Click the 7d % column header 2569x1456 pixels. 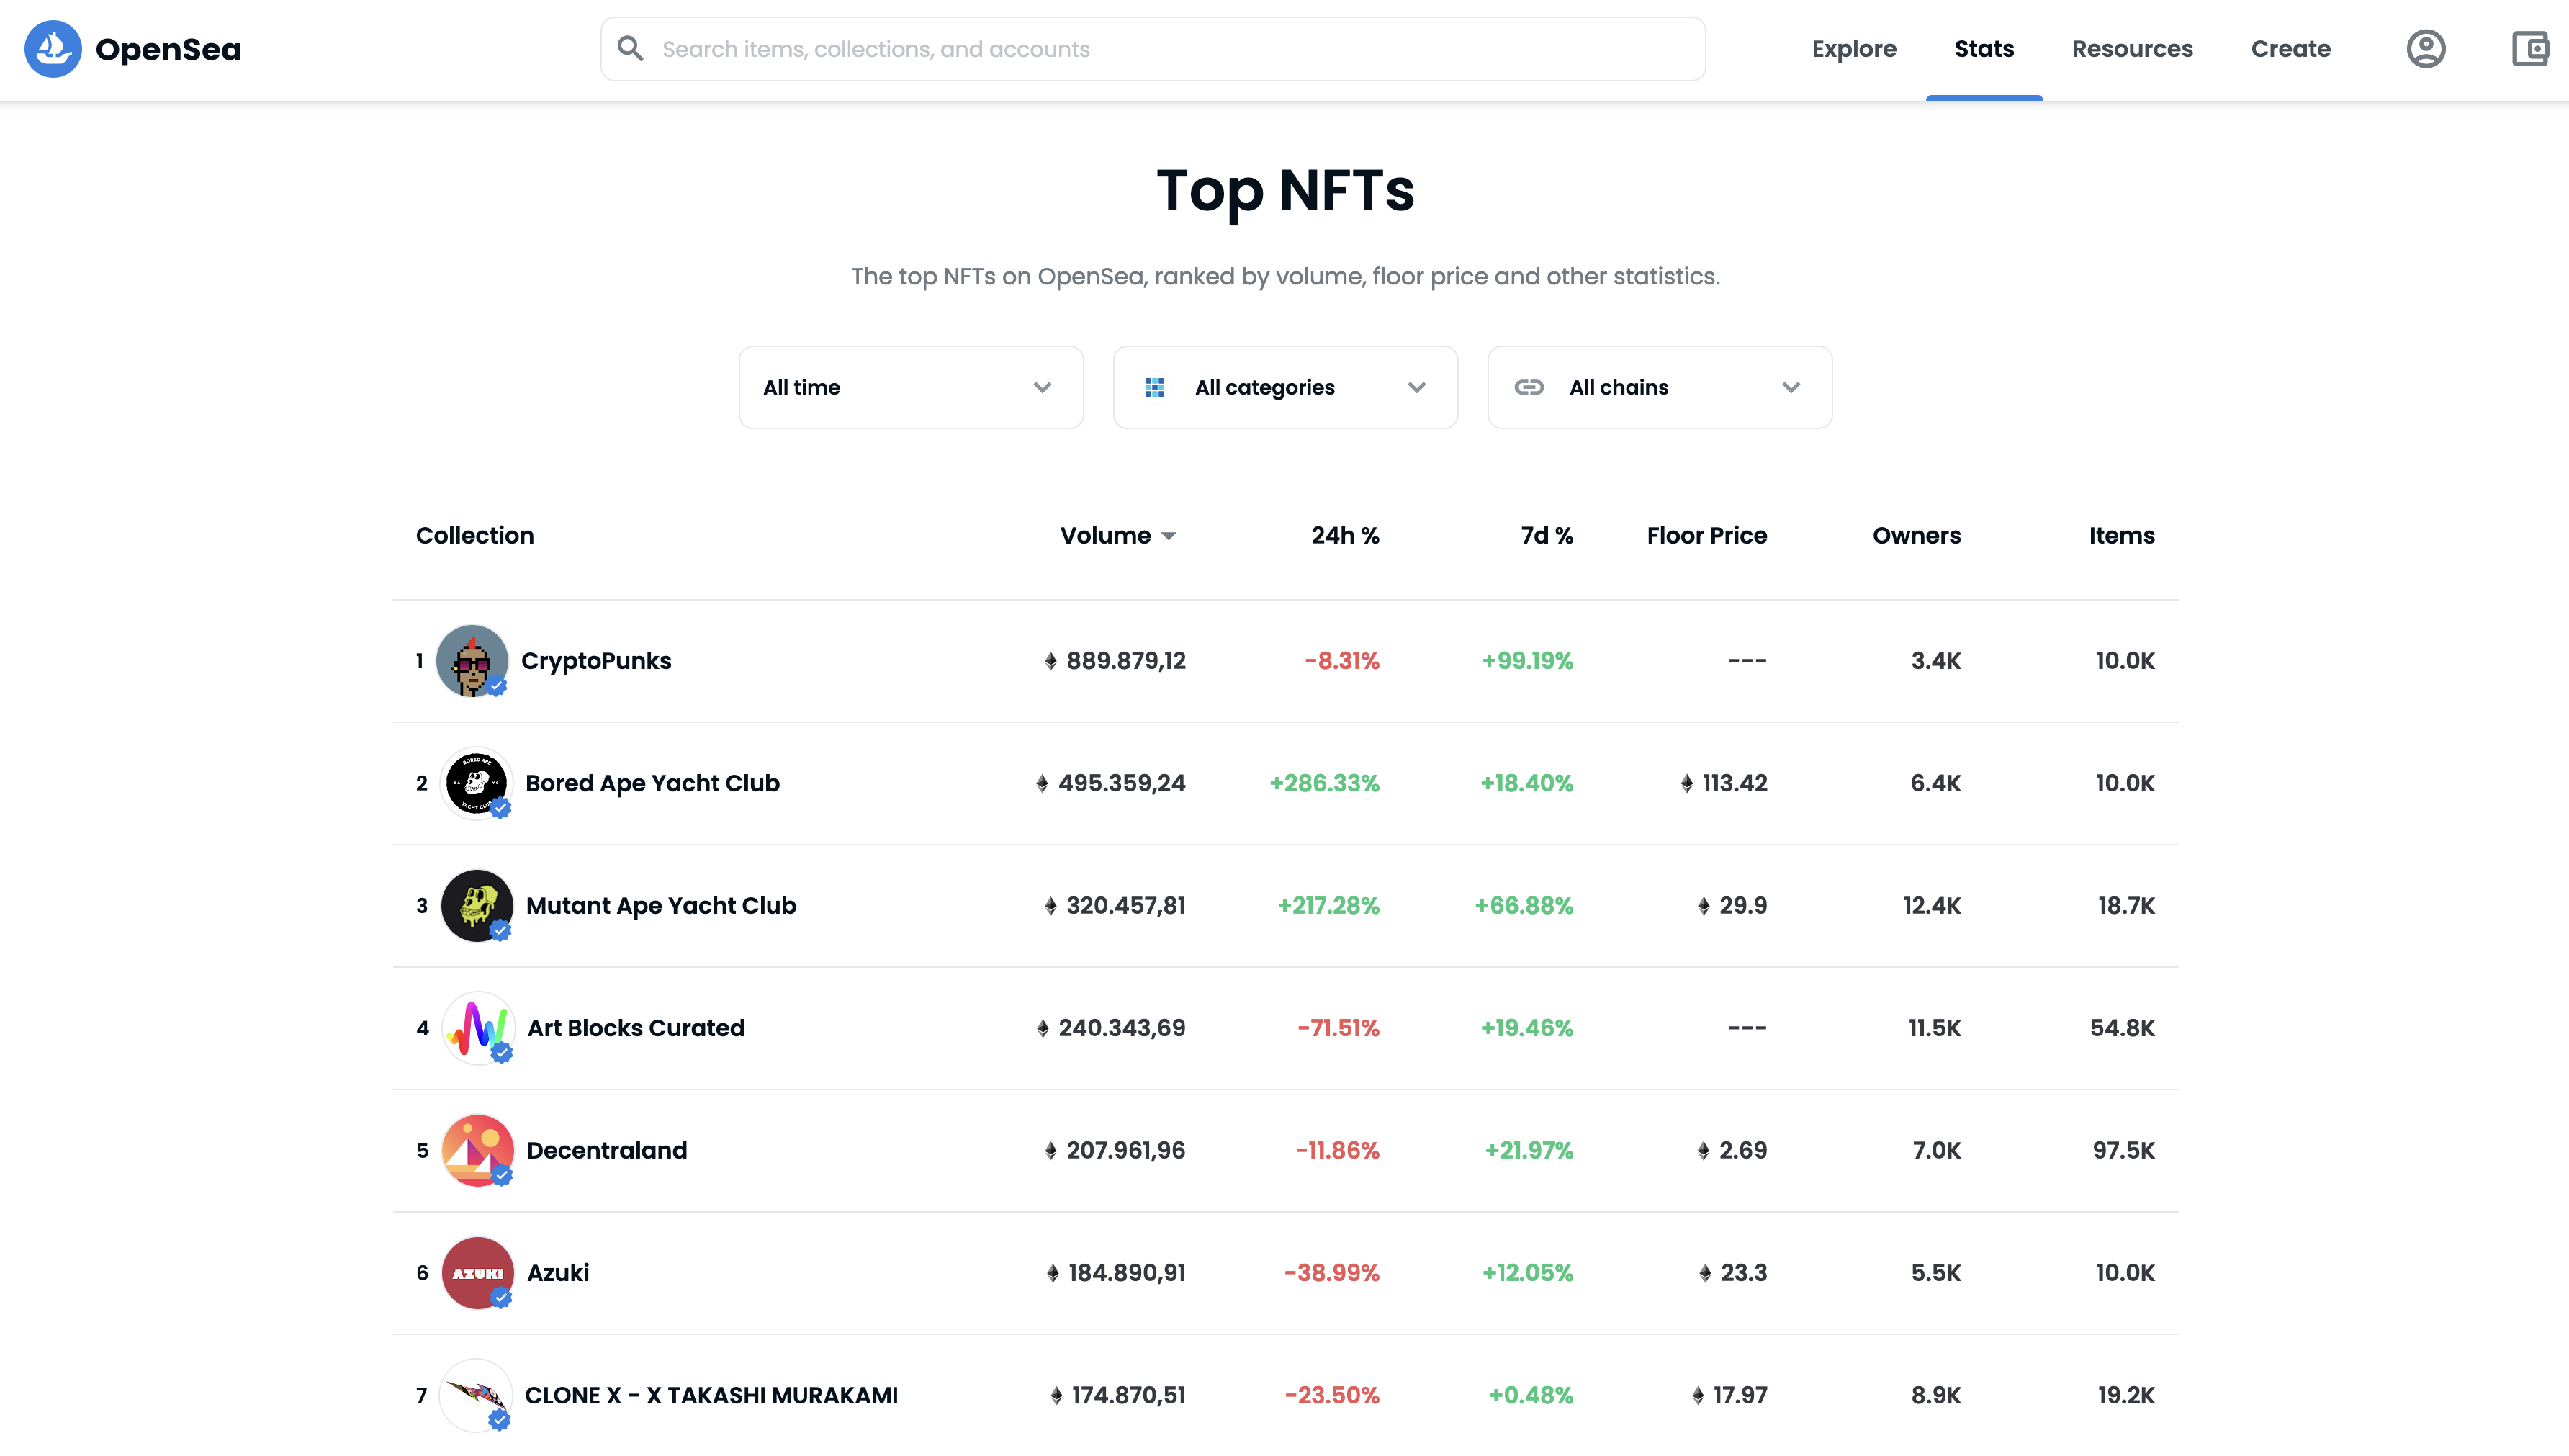(x=1547, y=536)
